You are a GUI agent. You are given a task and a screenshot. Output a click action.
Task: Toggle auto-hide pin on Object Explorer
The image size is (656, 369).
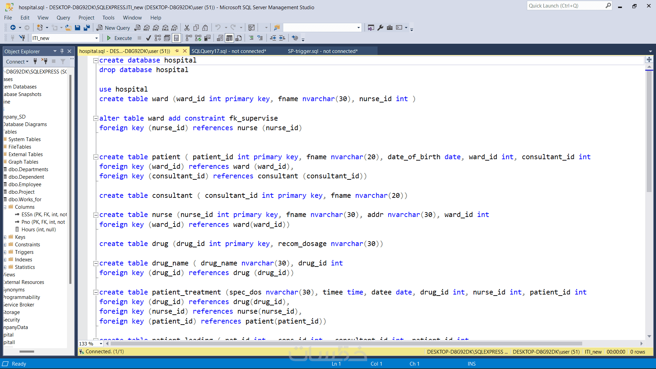pyautogui.click(x=62, y=51)
